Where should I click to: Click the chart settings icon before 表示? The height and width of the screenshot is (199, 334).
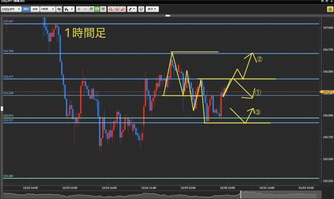[141, 9]
